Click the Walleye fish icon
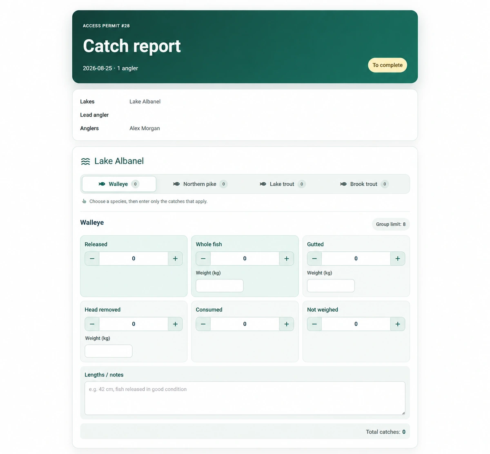Screen dimensions: 490x454 point(102,184)
